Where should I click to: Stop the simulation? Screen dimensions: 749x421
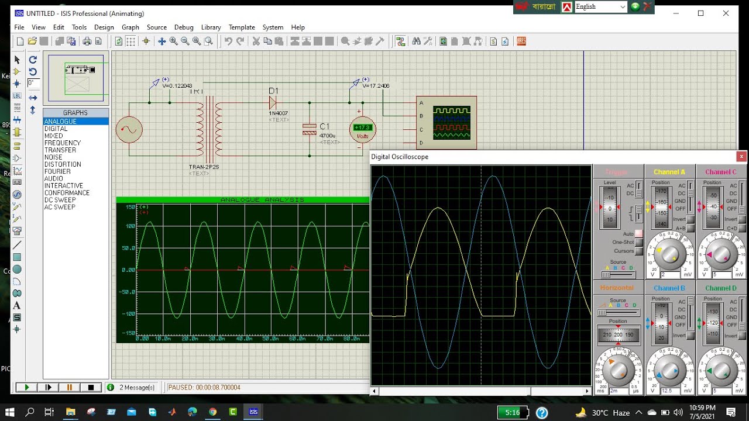click(x=91, y=387)
